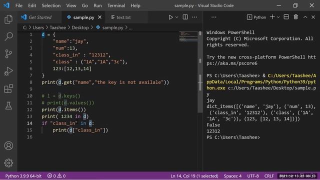Expand the Taashee breadcrumb
The height and width of the screenshot is (180, 320).
[x=58, y=27]
